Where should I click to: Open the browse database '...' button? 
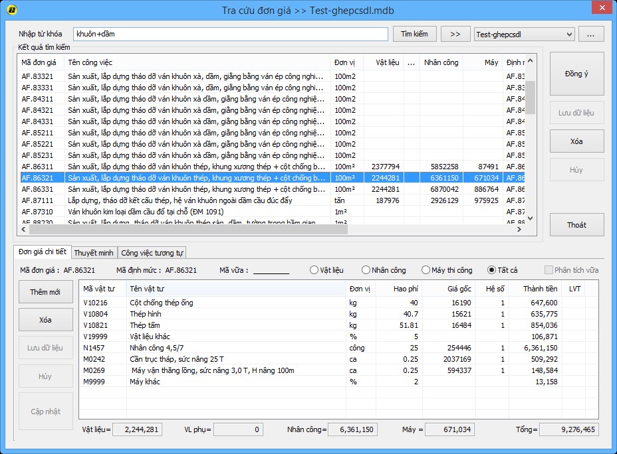[x=590, y=34]
